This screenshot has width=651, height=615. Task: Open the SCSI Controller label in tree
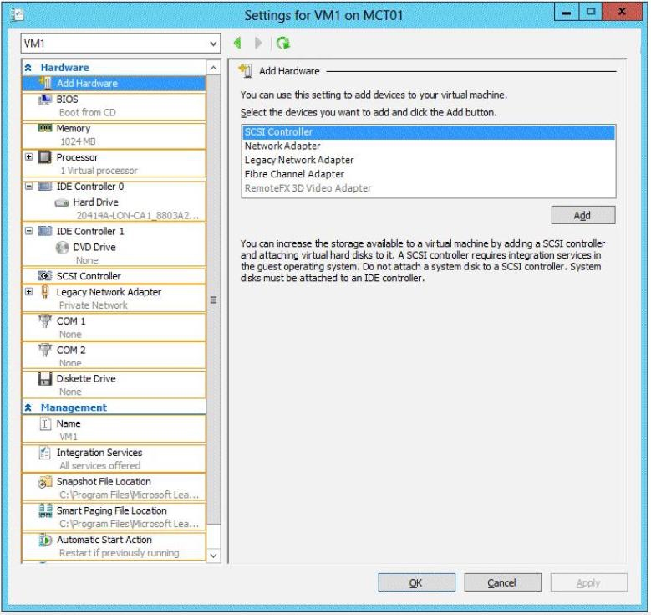click(89, 276)
